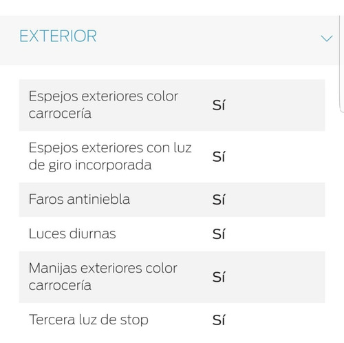Select Espejos exteriores con luz de giro row
344x343 pixels.
(x=172, y=157)
